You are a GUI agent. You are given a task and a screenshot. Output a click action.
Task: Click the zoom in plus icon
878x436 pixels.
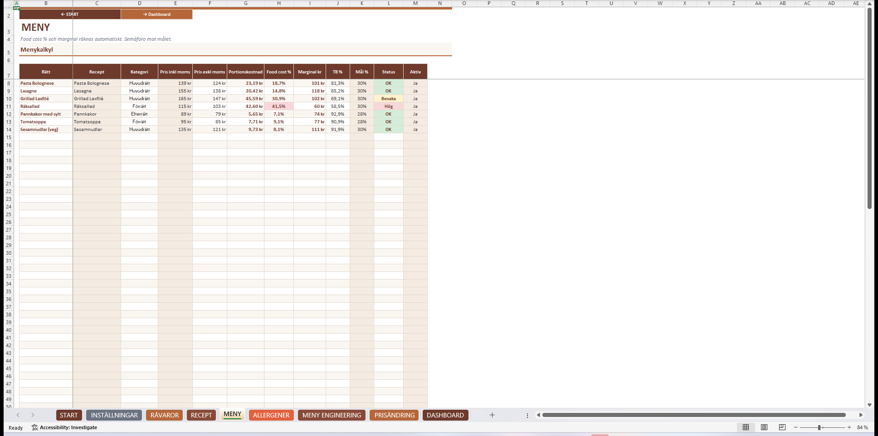(x=849, y=427)
